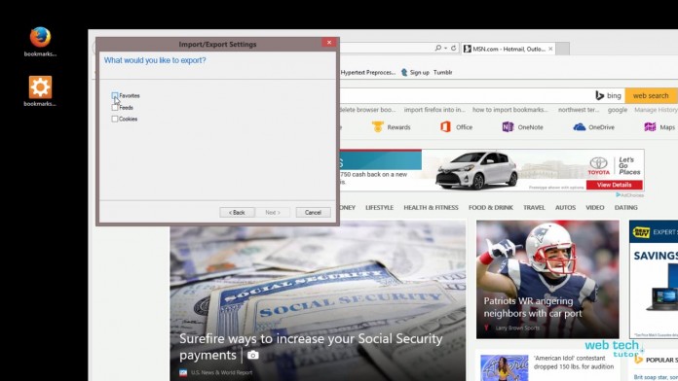Open the OneDrive cloud icon
This screenshot has height=381, width=678.
click(x=579, y=127)
